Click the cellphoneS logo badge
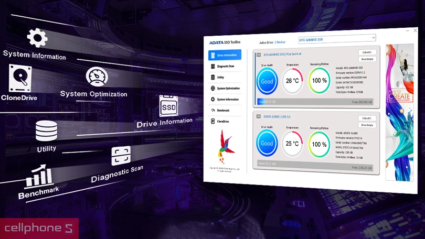 (x=39, y=229)
